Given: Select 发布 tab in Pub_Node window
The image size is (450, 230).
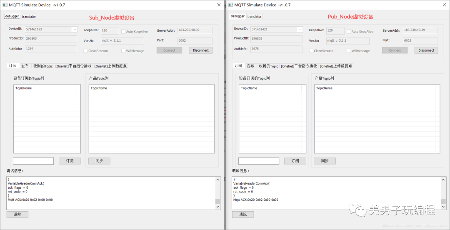Looking at the screenshot, I should tap(250, 66).
